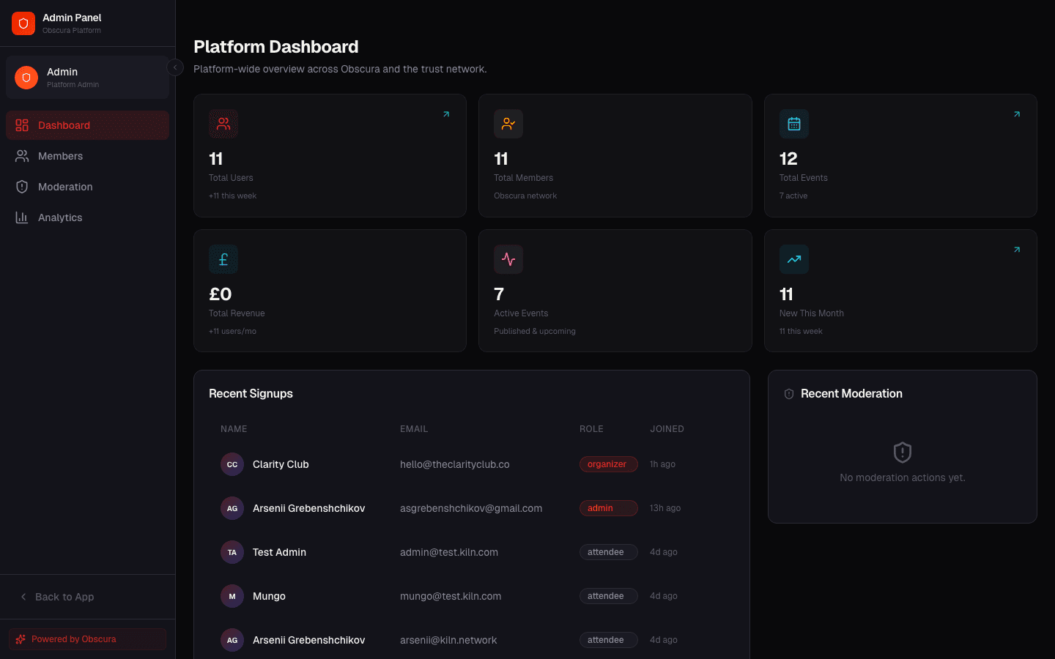Click the Total Users people icon
Screen dimensions: 1055x659
coord(223,124)
